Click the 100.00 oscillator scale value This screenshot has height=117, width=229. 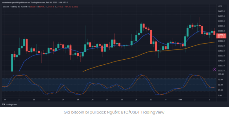tap(221, 74)
